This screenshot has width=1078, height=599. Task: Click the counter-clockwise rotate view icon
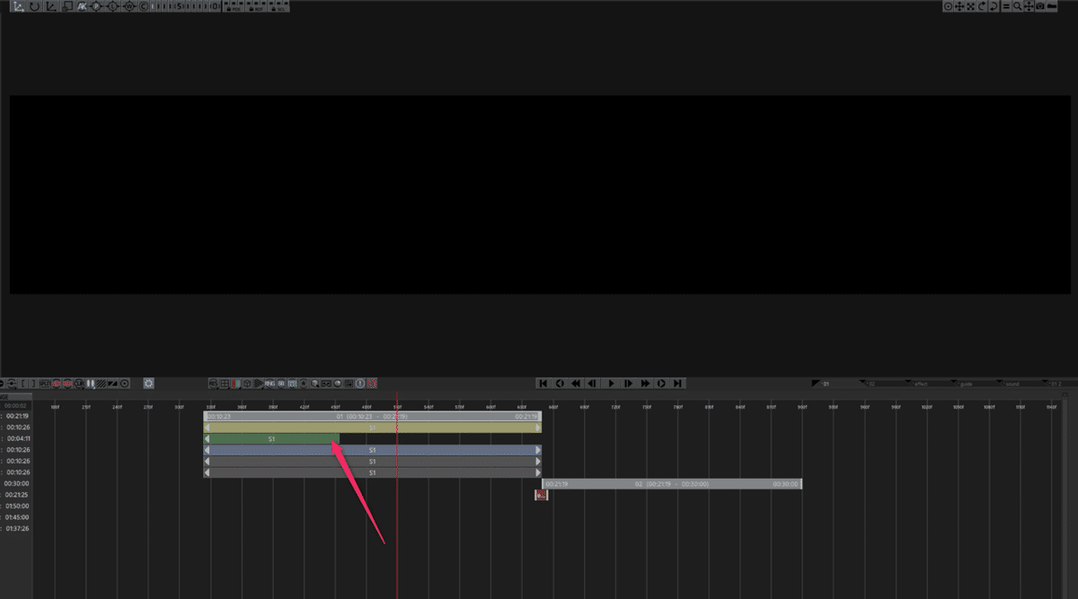(x=994, y=6)
